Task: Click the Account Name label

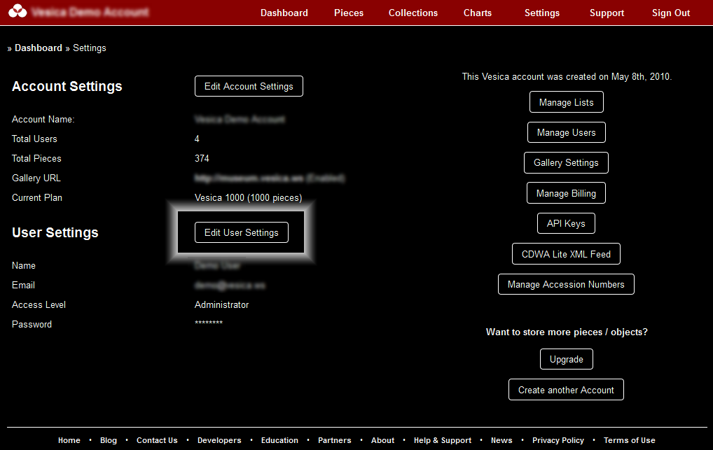Action: click(43, 119)
